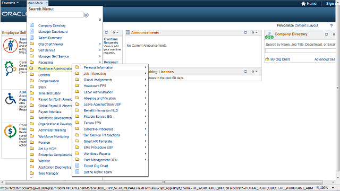Image resolution: width=340 pixels, height=191 pixels.
Task: Expand Personal Information submenu arrow
Action: click(146, 67)
